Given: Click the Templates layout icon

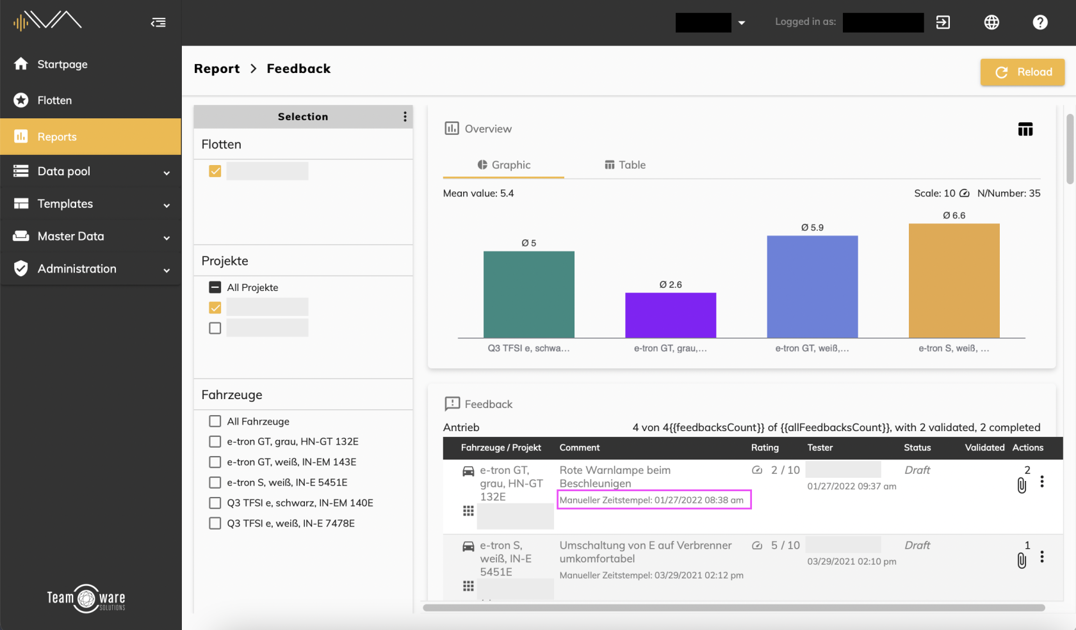Looking at the screenshot, I should [x=21, y=203].
